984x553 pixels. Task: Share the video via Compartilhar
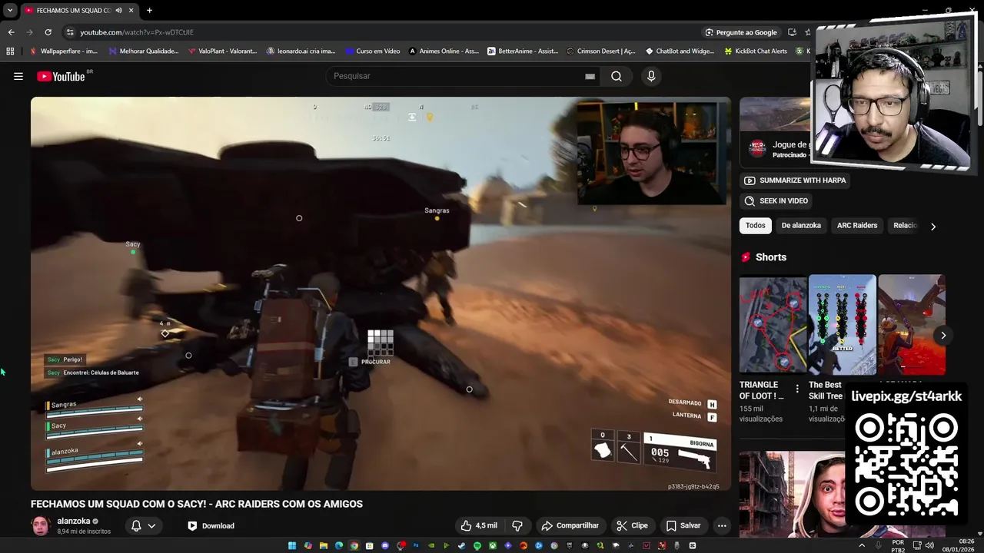click(570, 525)
